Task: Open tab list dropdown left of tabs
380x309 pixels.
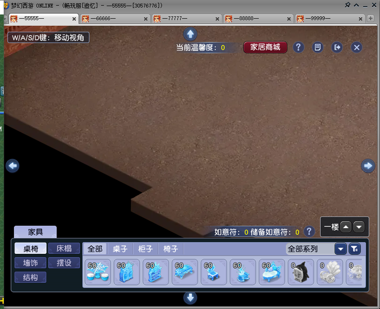Action: pyautogui.click(x=5, y=19)
